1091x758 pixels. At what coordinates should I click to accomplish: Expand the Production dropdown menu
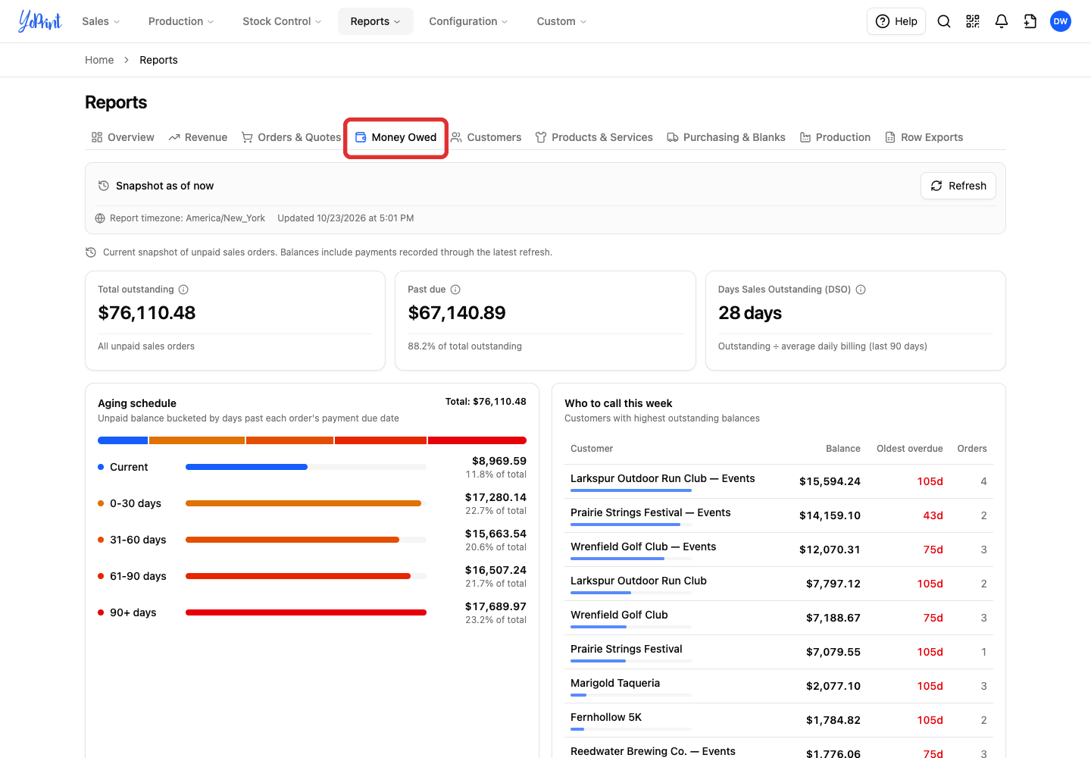pyautogui.click(x=181, y=21)
